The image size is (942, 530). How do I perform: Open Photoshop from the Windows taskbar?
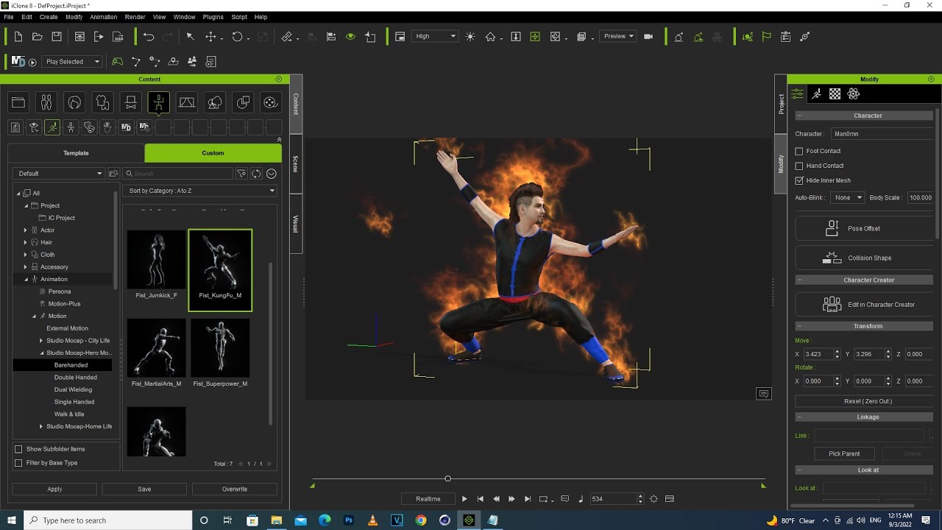tap(349, 520)
